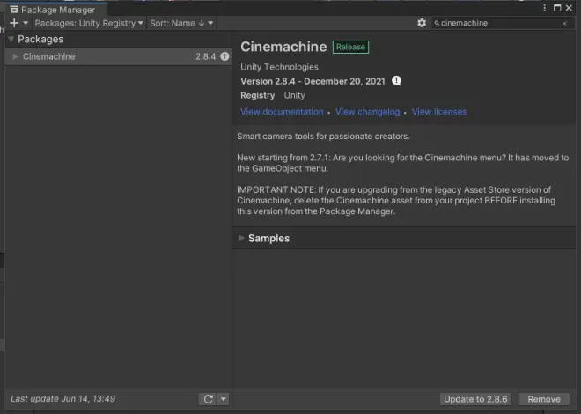Open the View changelog link

[368, 112]
